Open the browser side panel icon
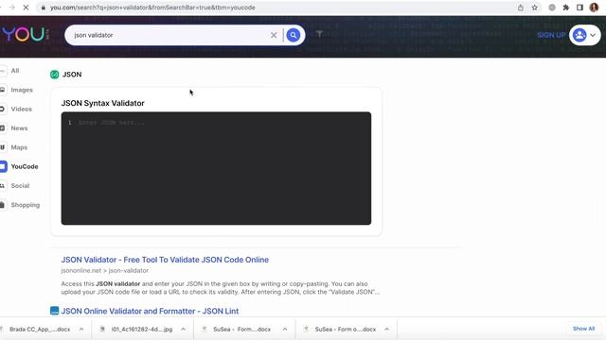Image resolution: width=606 pixels, height=340 pixels. point(579,8)
